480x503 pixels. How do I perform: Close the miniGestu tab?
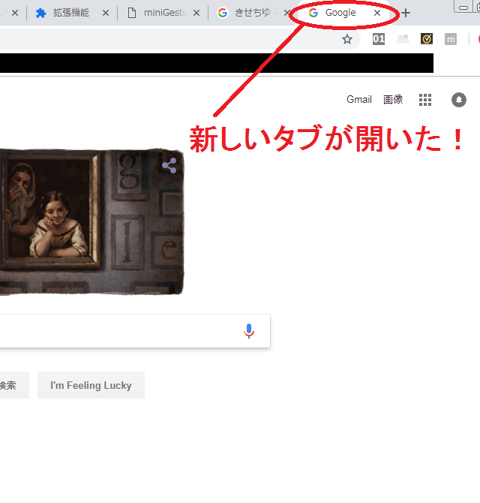tap(196, 14)
